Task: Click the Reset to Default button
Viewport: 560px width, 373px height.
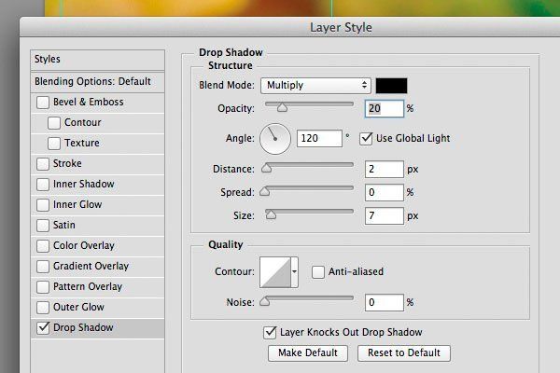Action: point(404,353)
